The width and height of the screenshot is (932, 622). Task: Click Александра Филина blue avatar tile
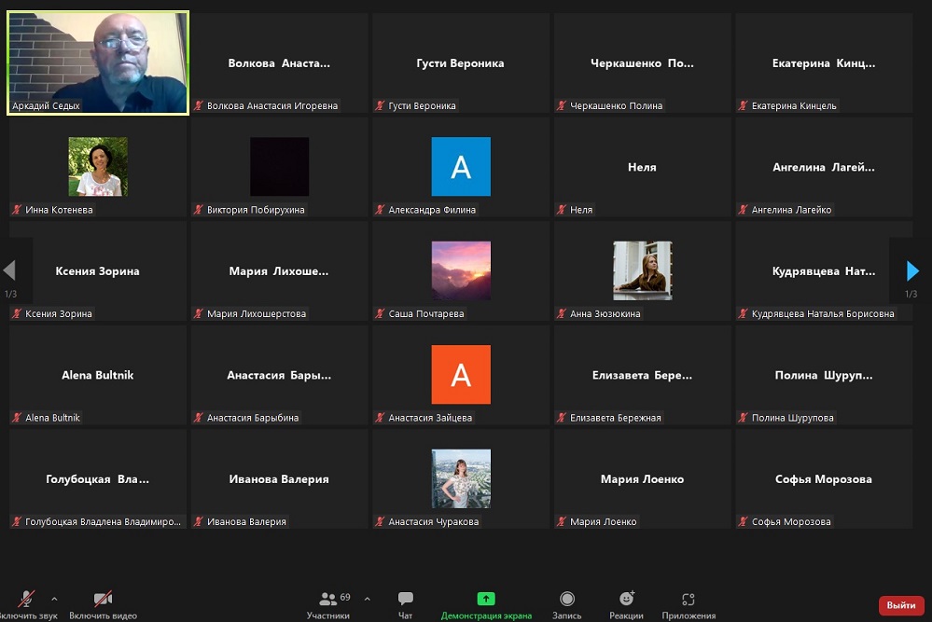pos(461,167)
